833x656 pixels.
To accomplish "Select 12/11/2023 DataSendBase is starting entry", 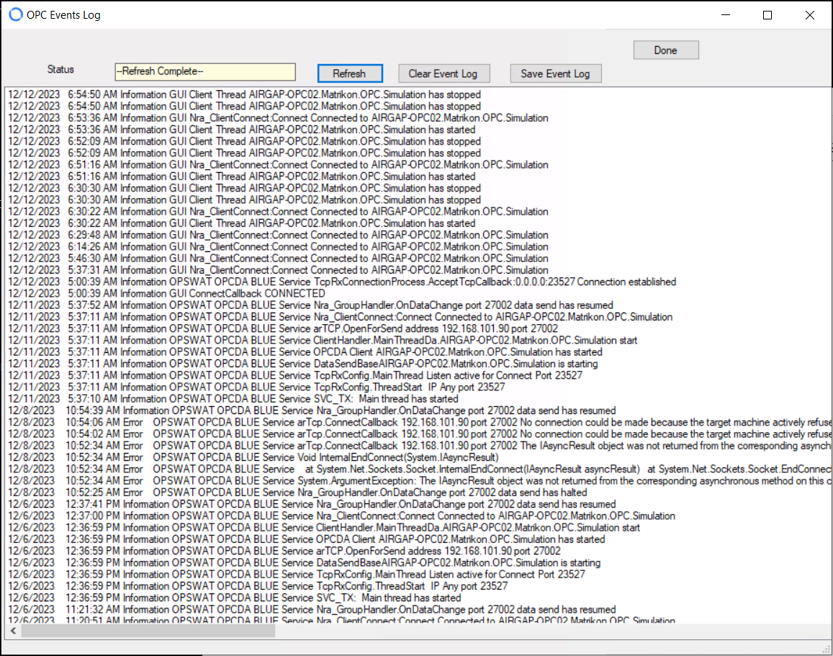I will (303, 364).
